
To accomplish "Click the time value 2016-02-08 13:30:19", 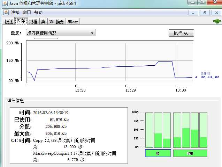I will point(51,112).
